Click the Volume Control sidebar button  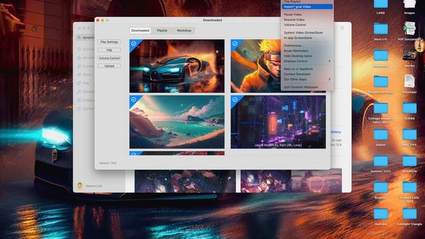click(x=109, y=58)
